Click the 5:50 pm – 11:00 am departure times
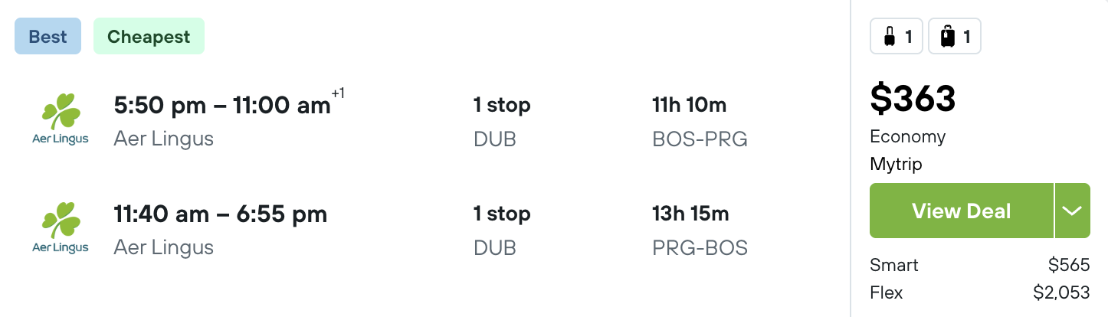The image size is (1108, 317). (222, 106)
